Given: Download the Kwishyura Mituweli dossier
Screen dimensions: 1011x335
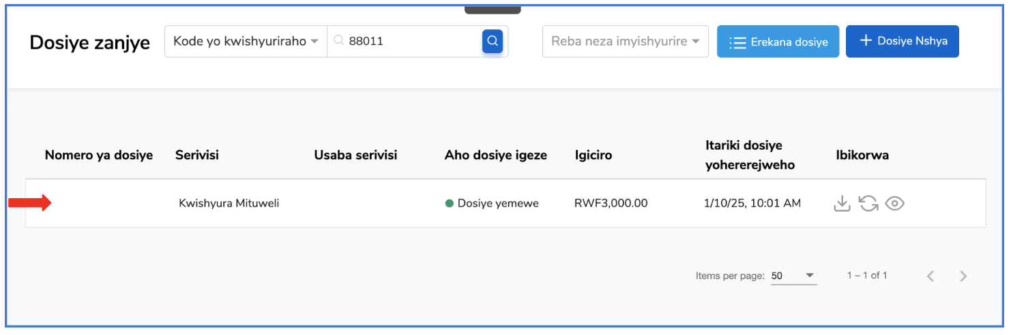Looking at the screenshot, I should point(843,203).
